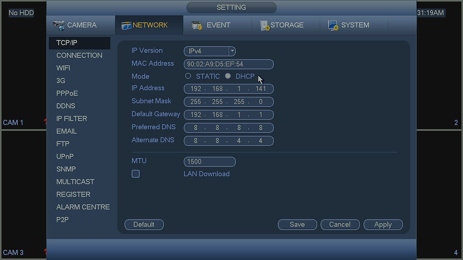Image resolution: width=463 pixels, height=260 pixels.
Task: Go to the PPPoE section
Action: click(67, 93)
